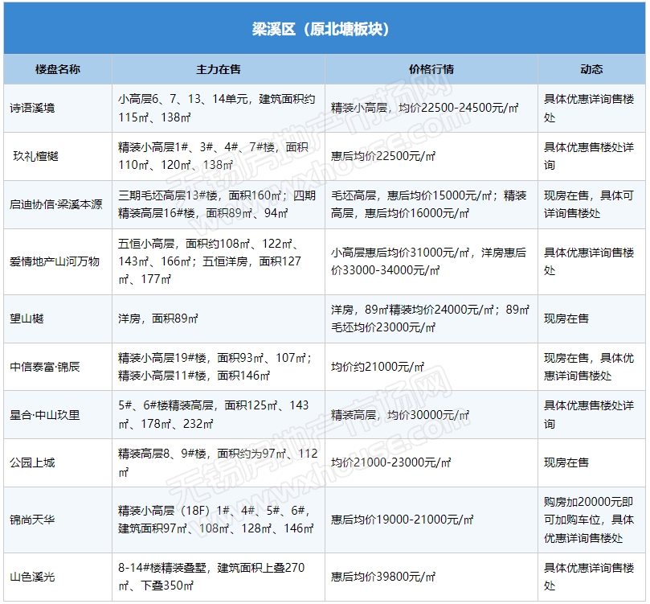This screenshot has height=604, width=650.
Task: Click price 89㎡精装均价24000元/㎡ cell
Action: 430,318
